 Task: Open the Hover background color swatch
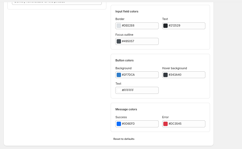click(x=165, y=75)
